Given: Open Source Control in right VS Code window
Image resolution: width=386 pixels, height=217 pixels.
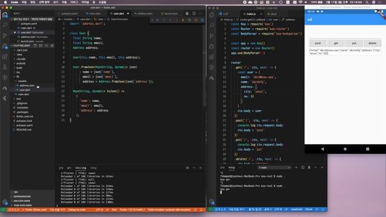Looking at the screenshot, I should [x=212, y=36].
